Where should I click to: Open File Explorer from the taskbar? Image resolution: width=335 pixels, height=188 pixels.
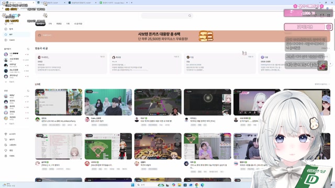click(179, 185)
